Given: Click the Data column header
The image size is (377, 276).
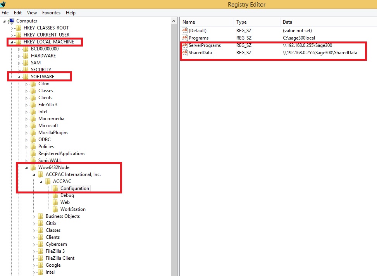Looking at the screenshot, I should point(329,22).
